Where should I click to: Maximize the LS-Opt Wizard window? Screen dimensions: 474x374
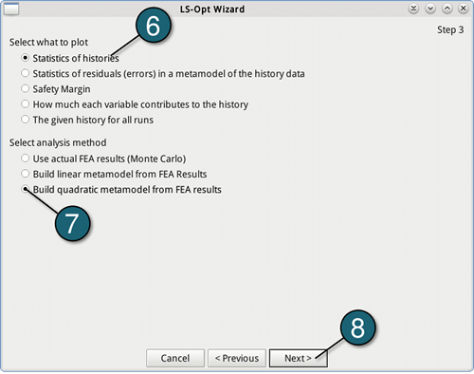[x=447, y=9]
